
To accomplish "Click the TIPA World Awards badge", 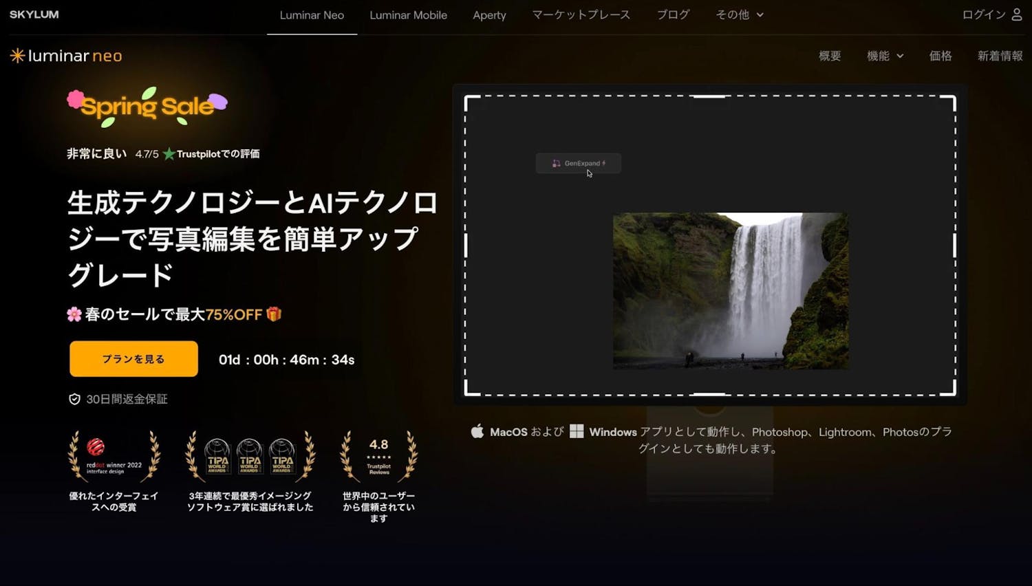I will [250, 457].
